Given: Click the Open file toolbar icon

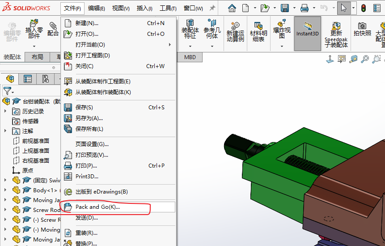Looking at the screenshot, I should (x=265, y=8).
